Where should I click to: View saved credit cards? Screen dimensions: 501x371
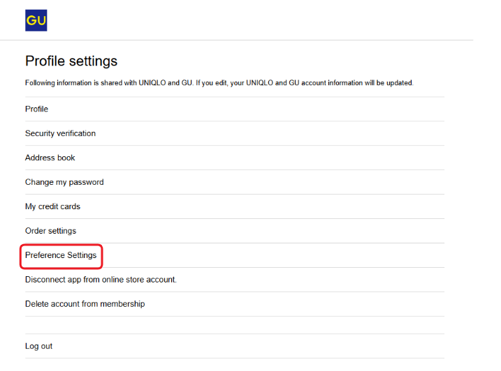click(52, 206)
